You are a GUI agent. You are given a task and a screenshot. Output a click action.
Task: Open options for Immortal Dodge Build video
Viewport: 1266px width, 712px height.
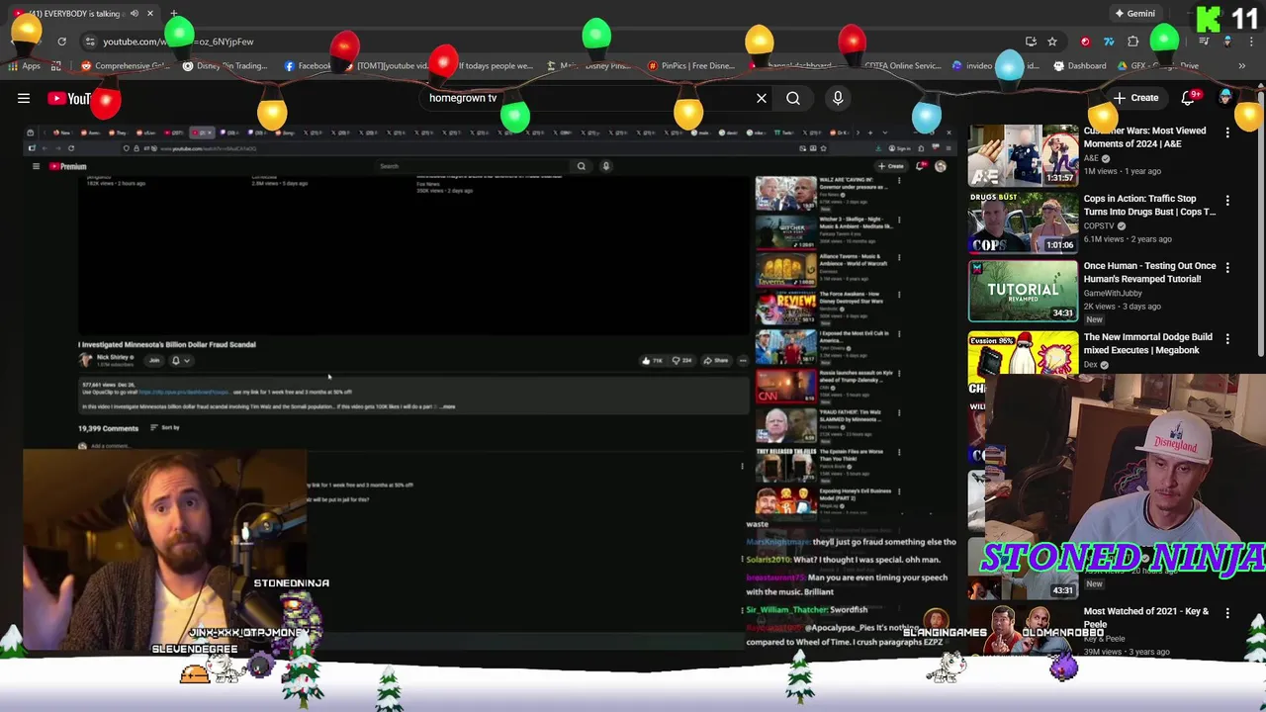[1227, 338]
